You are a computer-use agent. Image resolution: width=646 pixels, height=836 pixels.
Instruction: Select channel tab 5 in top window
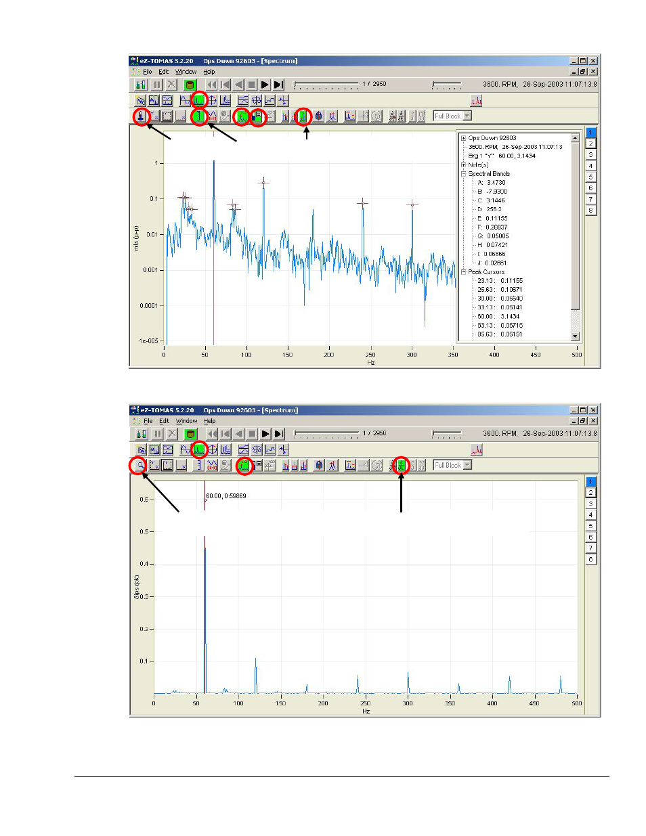pyautogui.click(x=590, y=177)
